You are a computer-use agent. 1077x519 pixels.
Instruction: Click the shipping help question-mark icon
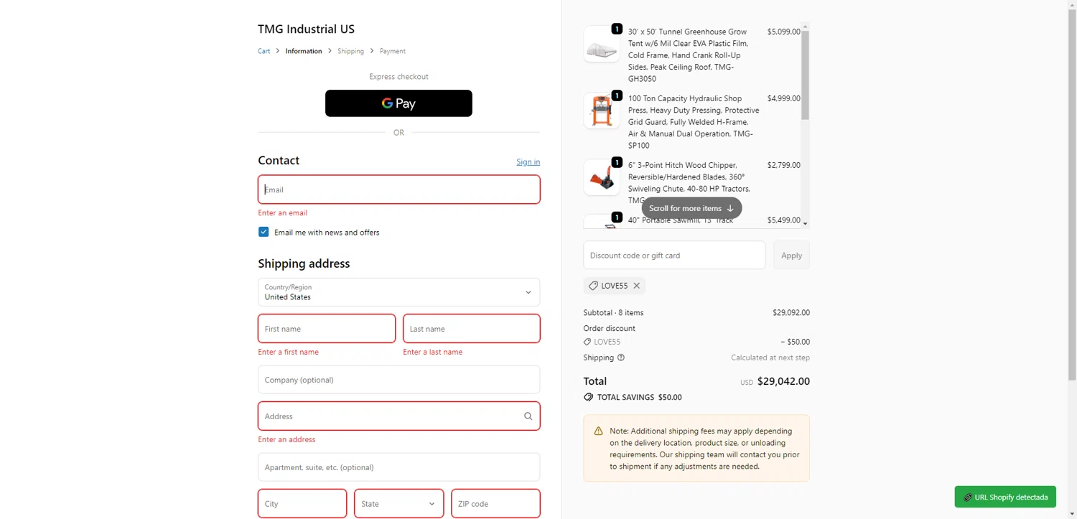coord(621,357)
